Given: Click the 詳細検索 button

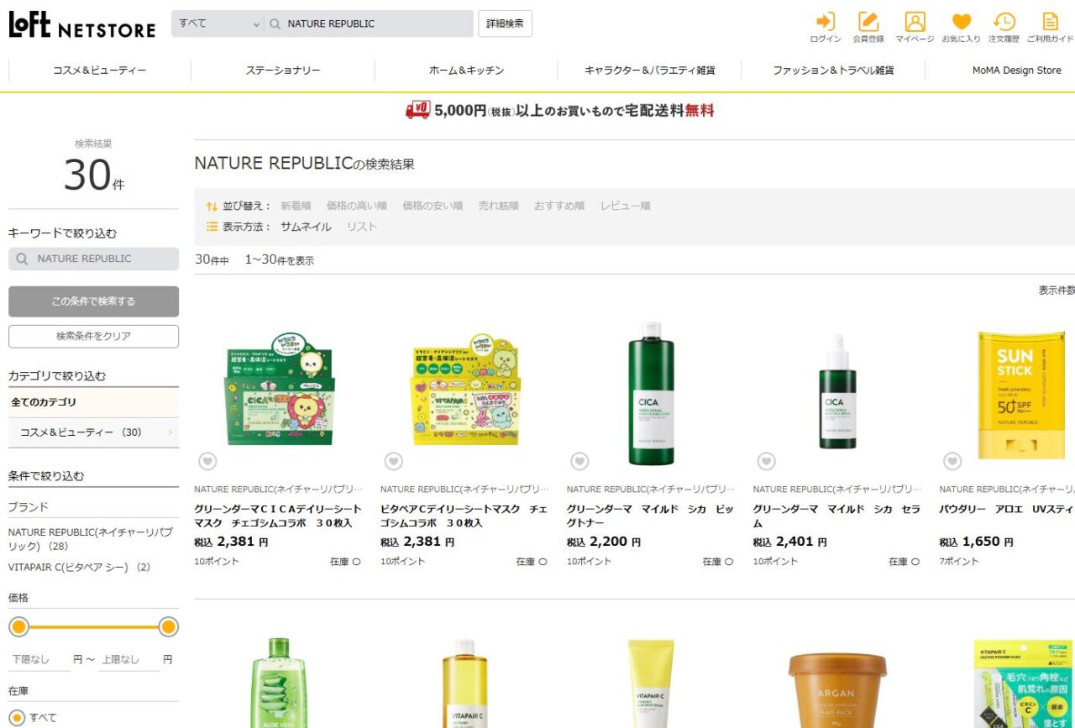Looking at the screenshot, I should pos(505,24).
